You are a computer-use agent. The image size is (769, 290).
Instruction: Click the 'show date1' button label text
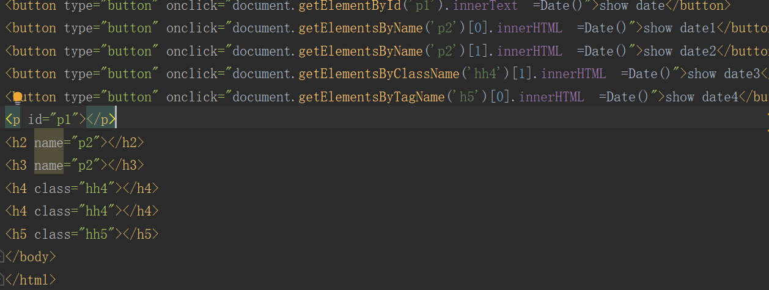pos(680,28)
